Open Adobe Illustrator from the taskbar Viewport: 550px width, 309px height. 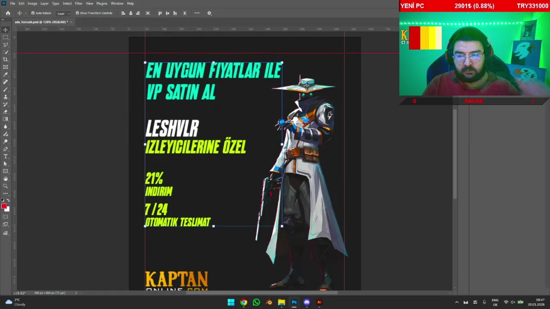pyautogui.click(x=319, y=302)
